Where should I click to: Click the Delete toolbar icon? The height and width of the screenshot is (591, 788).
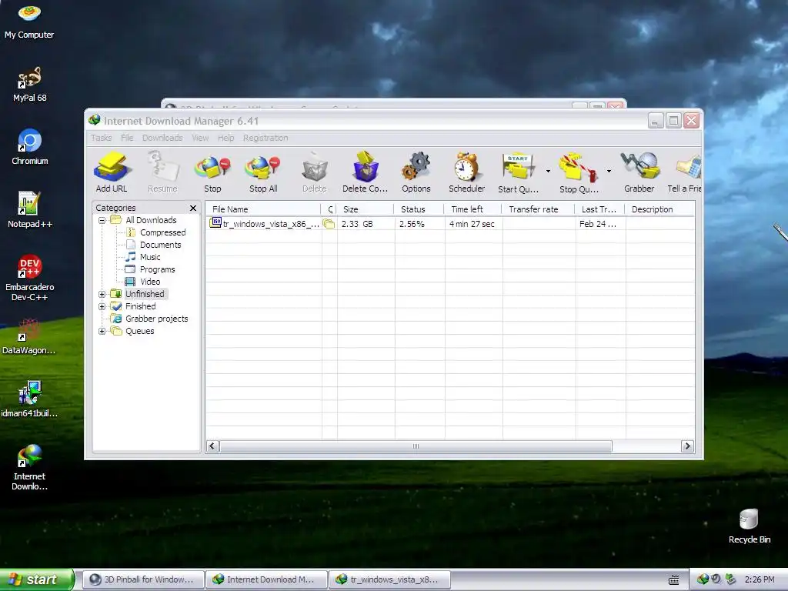coord(315,172)
